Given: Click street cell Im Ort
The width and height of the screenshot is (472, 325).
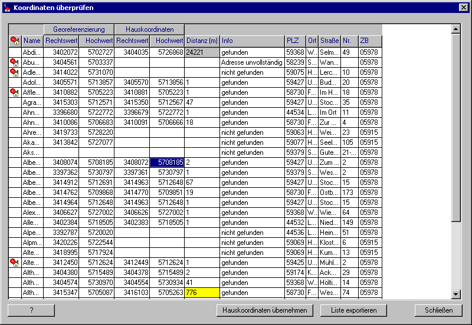Looking at the screenshot, I should tap(329, 112).
